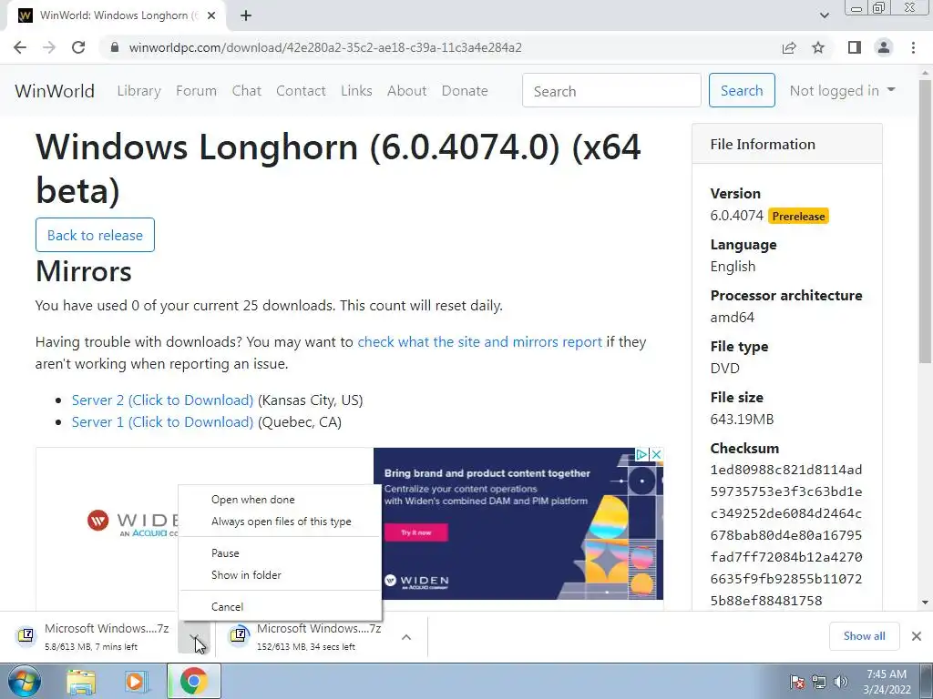
Task: Click the Search button
Action: click(742, 90)
